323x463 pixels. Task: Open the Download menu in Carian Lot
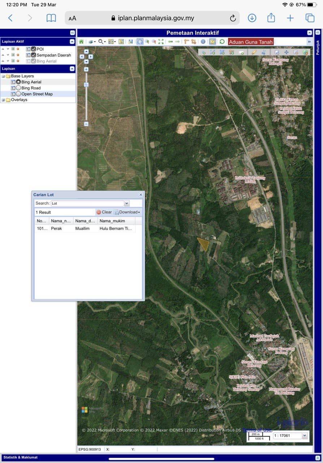(127, 212)
